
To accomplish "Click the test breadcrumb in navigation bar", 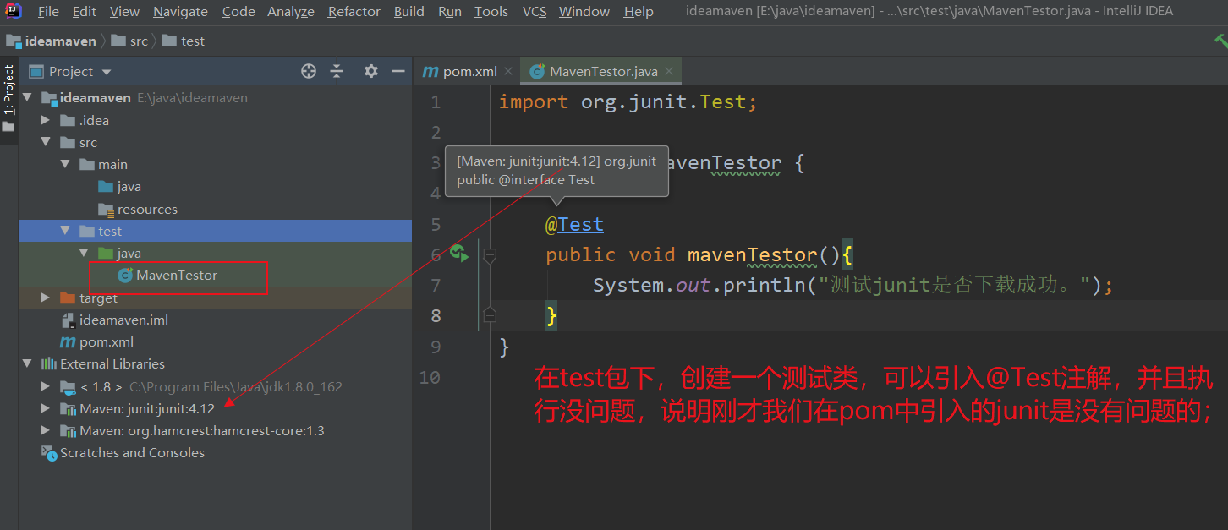I will (184, 41).
